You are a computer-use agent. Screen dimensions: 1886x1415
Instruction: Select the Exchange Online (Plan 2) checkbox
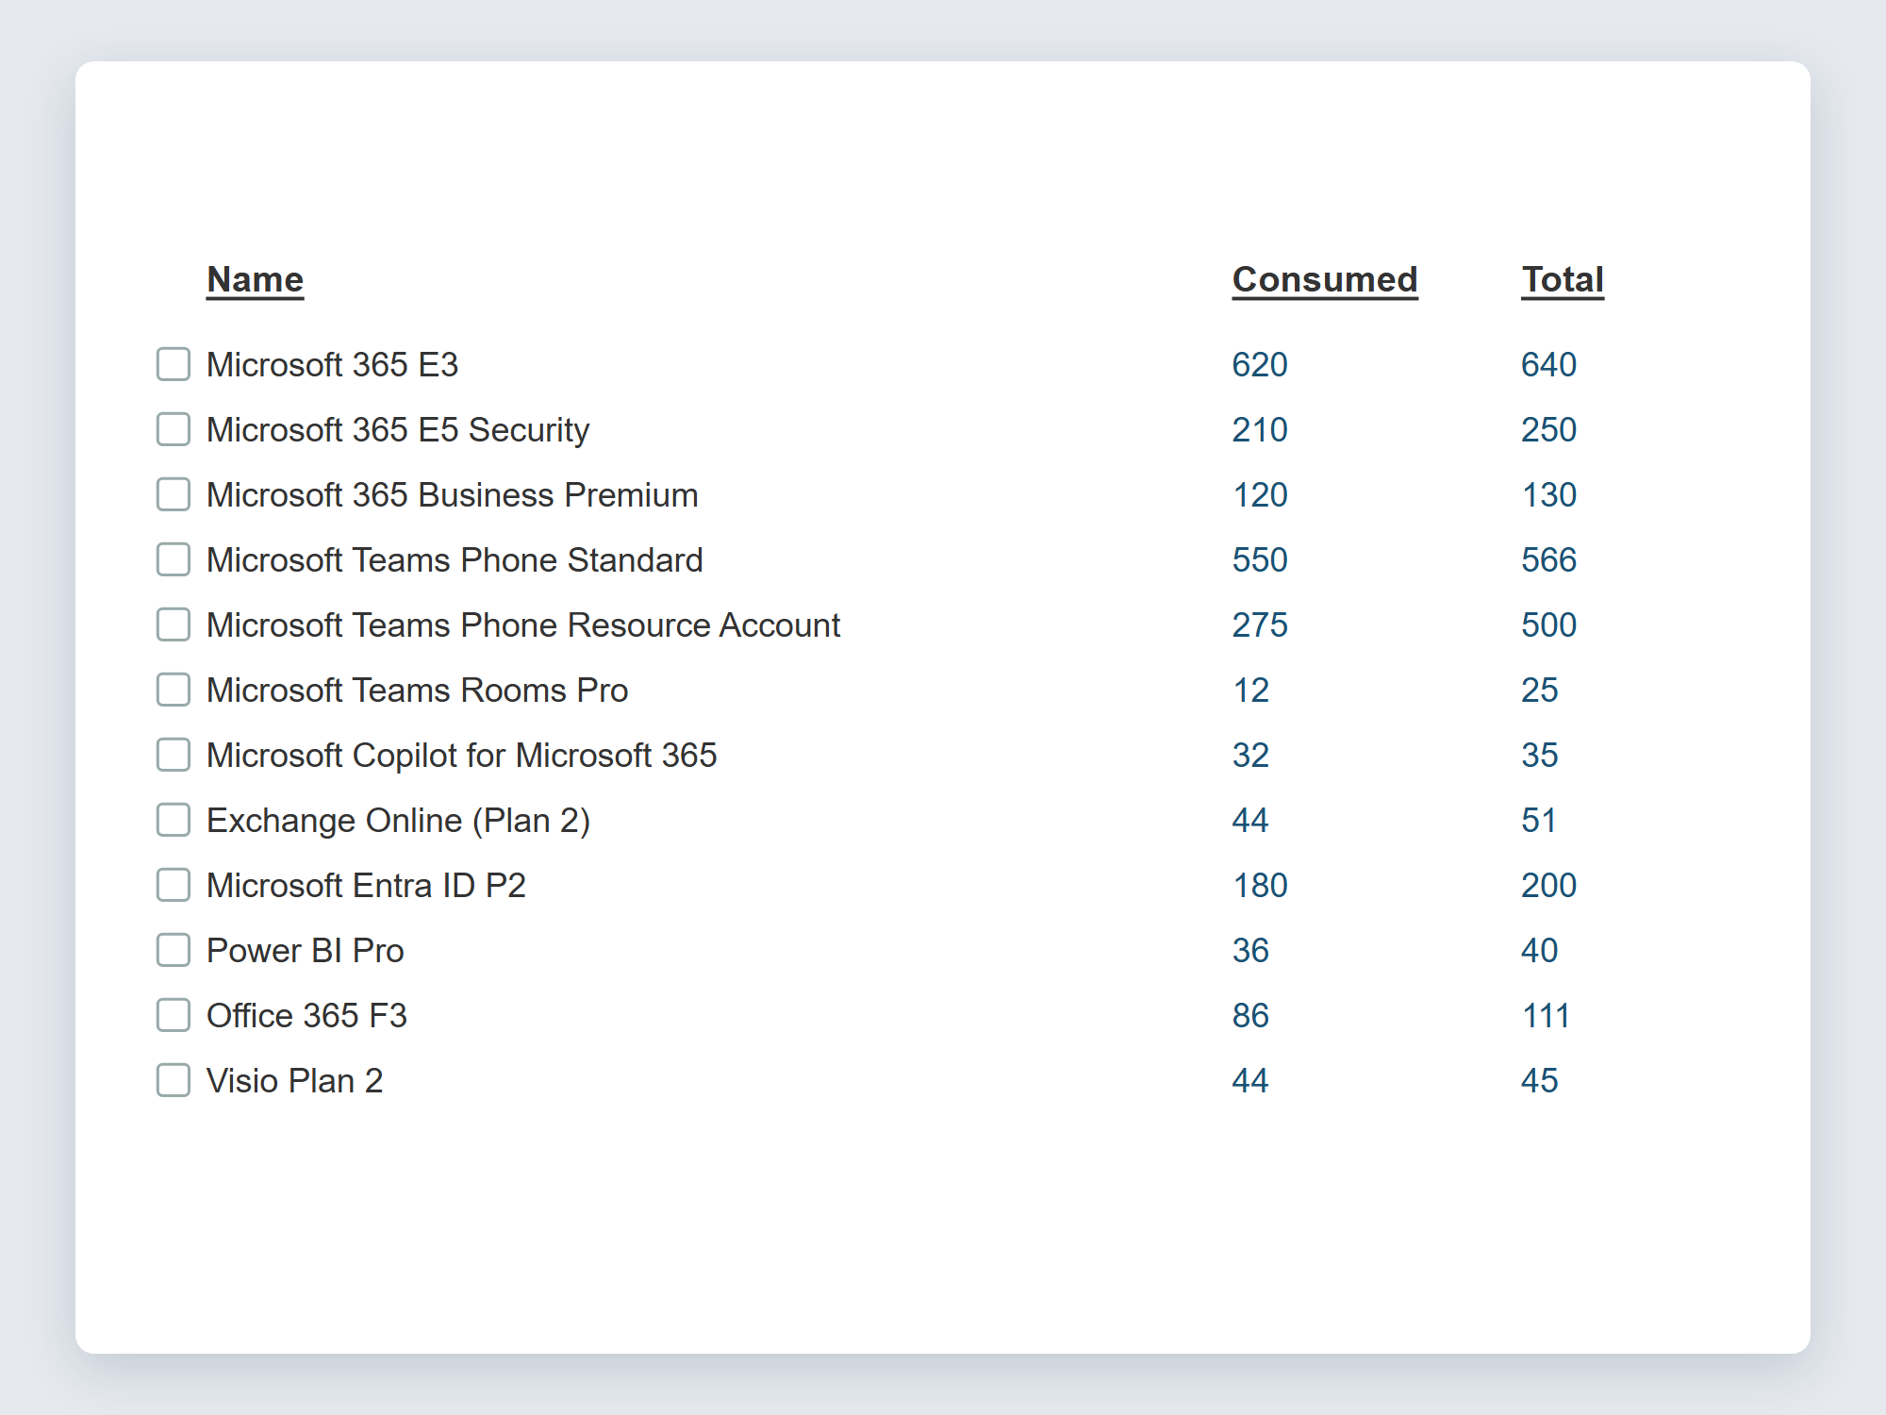pos(174,820)
